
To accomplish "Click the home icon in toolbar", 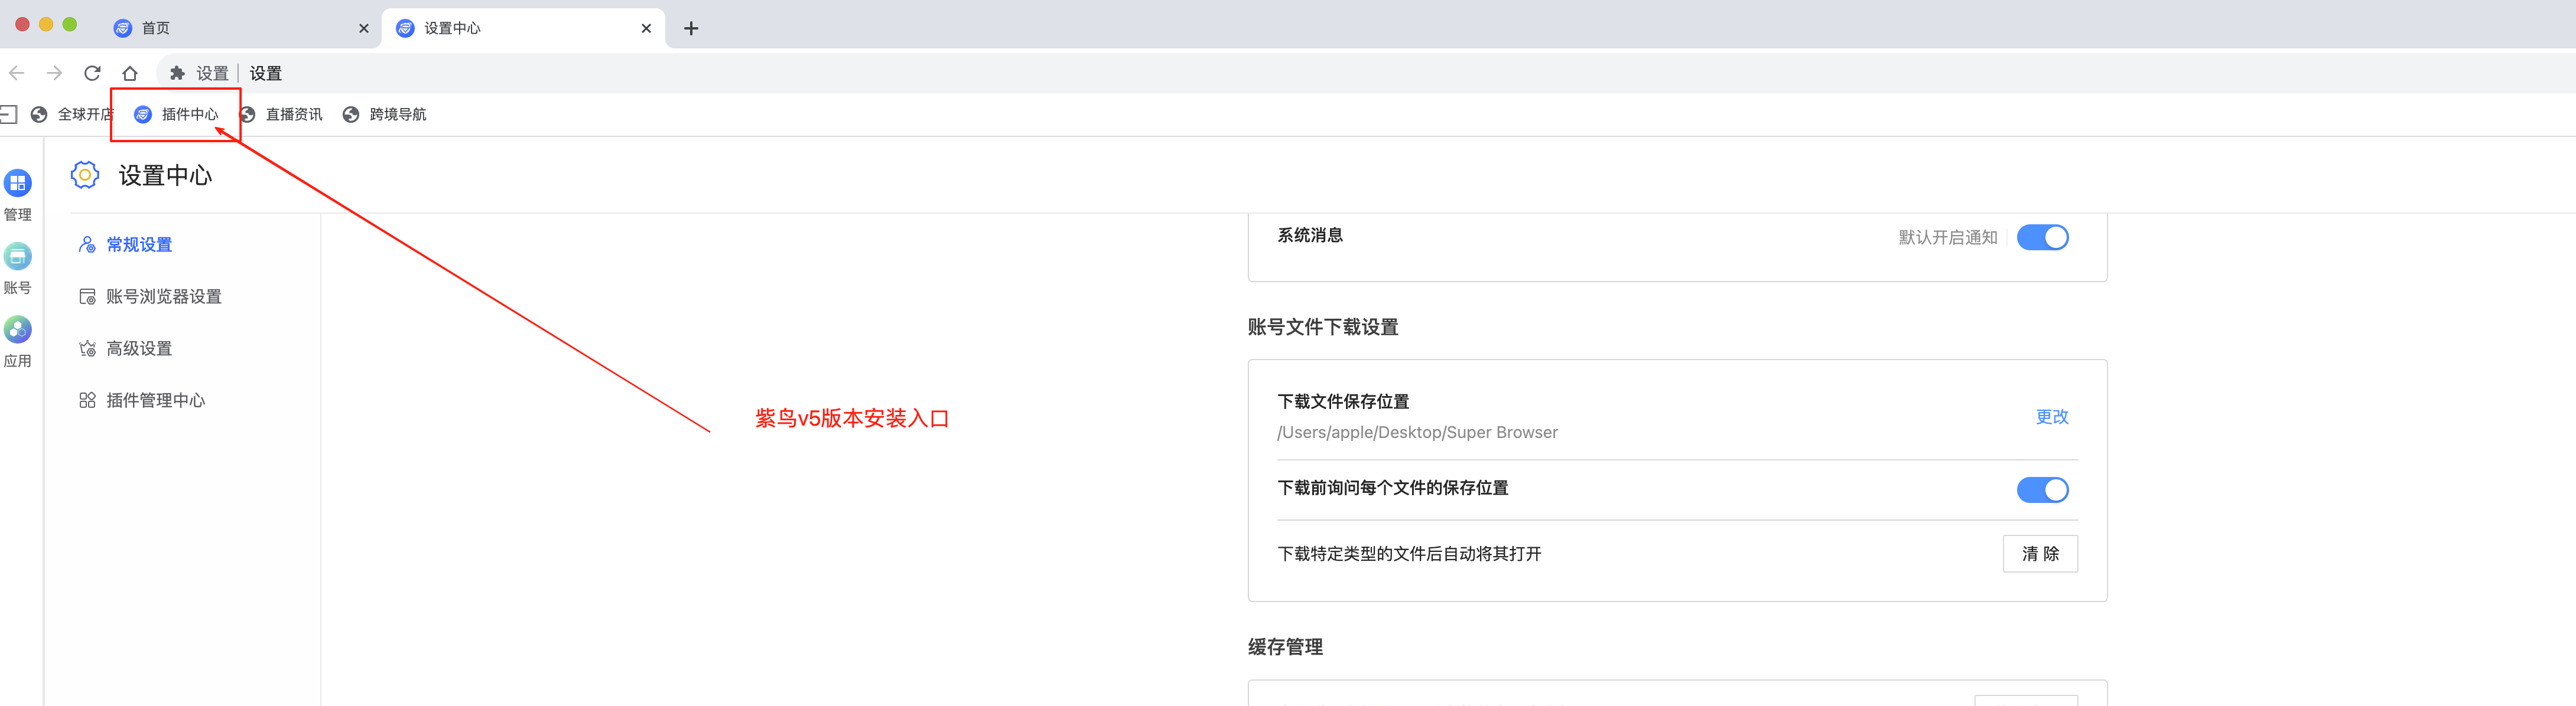I will point(130,73).
